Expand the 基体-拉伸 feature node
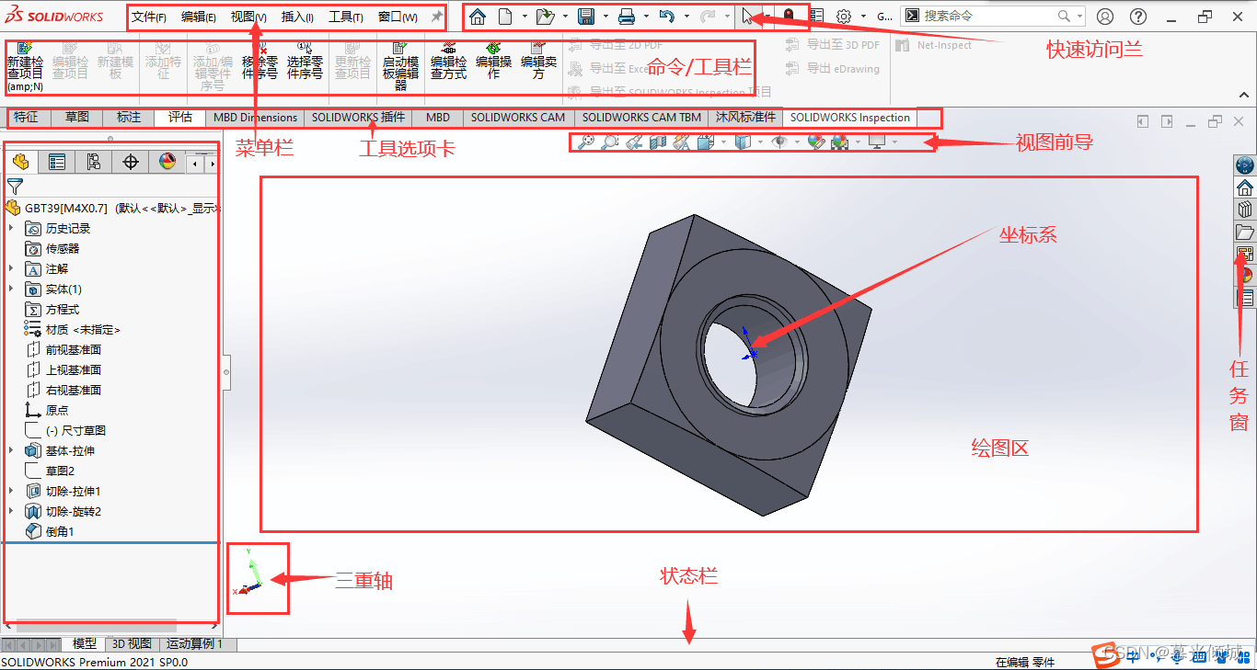The height and width of the screenshot is (670, 1257). click(x=11, y=450)
